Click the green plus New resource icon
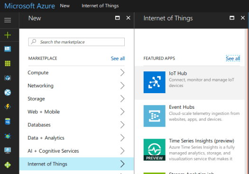Image resolution: width=249 pixels, height=174 pixels. [x=8, y=35]
